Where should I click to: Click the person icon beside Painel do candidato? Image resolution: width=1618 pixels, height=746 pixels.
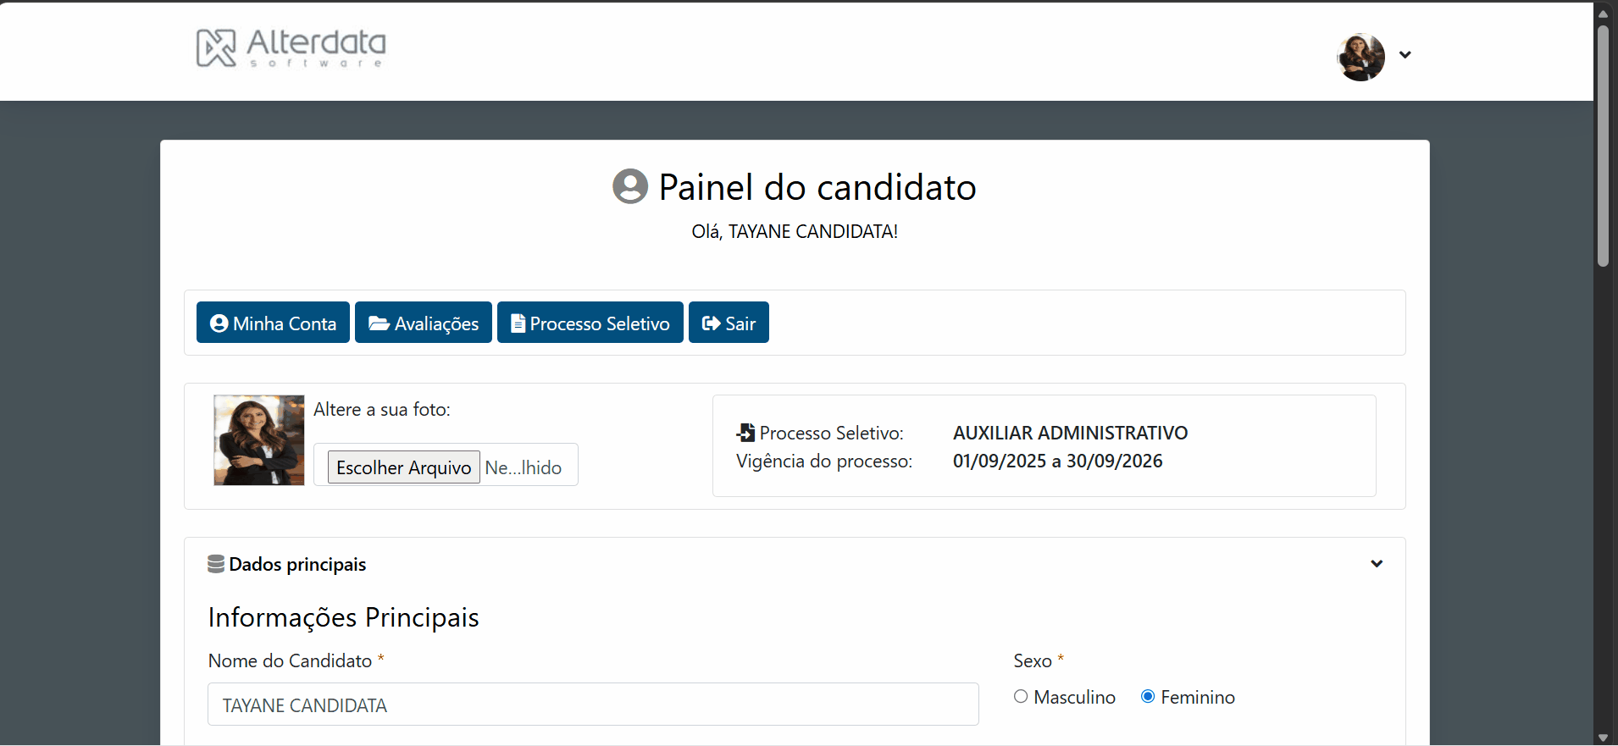629,186
